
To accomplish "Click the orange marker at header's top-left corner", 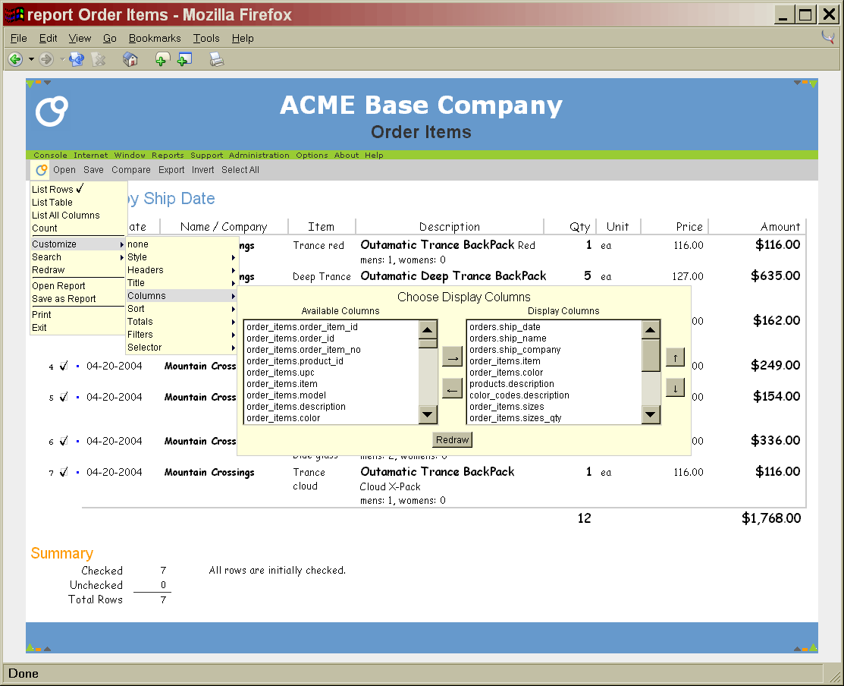I will click(38, 83).
